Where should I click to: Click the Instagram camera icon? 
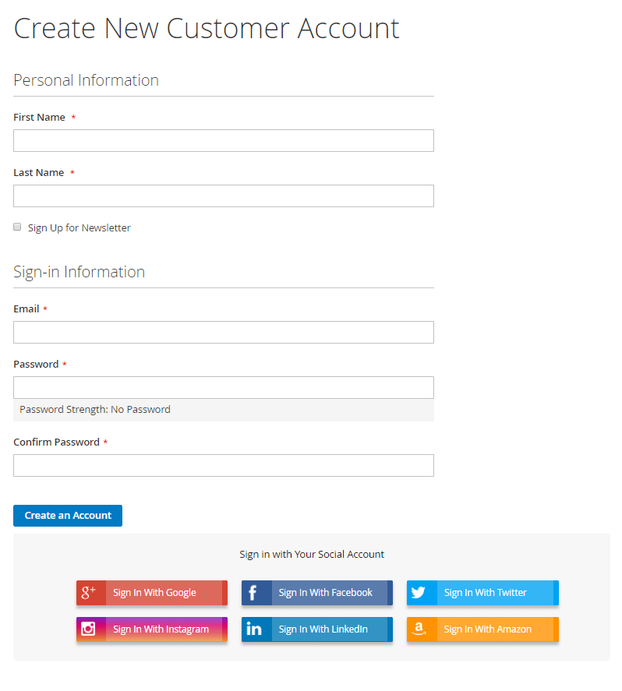tap(88, 629)
